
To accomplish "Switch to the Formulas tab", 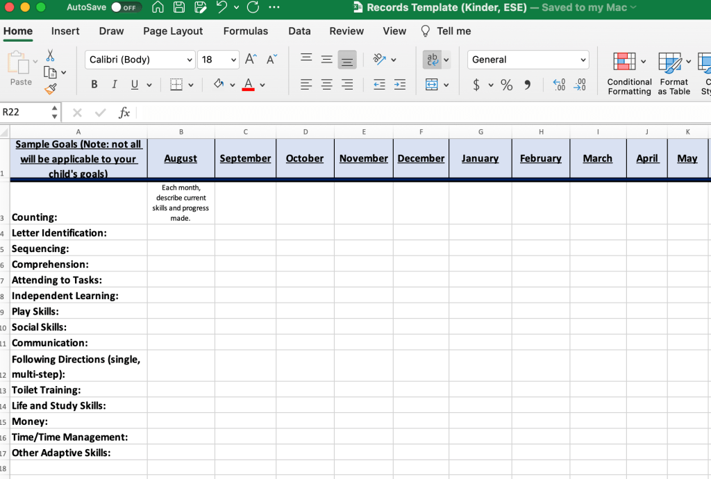I will click(x=246, y=31).
